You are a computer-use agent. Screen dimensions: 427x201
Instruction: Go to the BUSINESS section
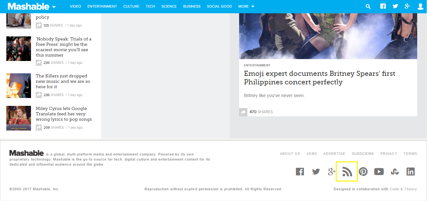point(192,6)
